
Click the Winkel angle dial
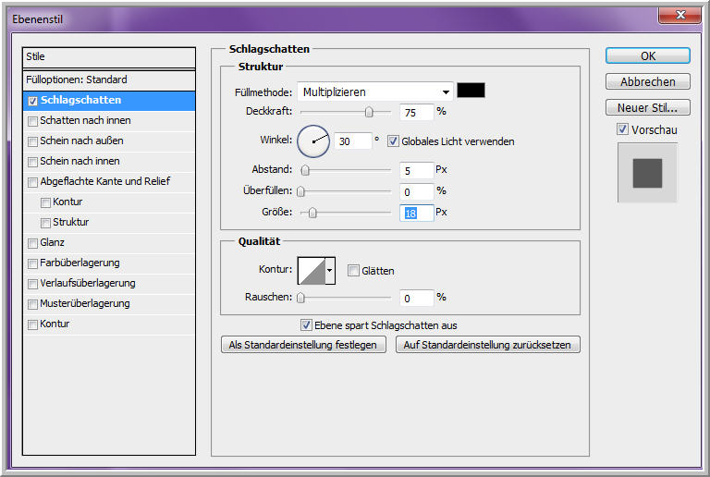pyautogui.click(x=313, y=141)
